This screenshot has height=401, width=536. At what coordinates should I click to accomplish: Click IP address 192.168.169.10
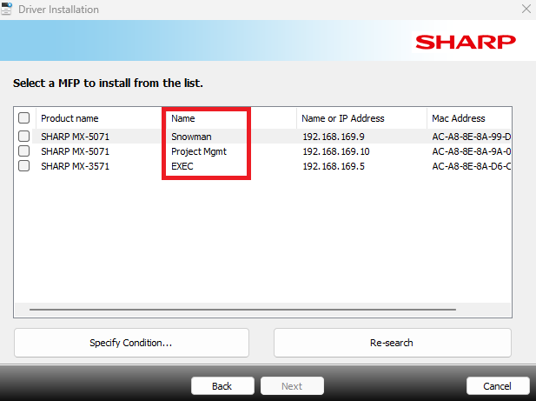point(336,151)
